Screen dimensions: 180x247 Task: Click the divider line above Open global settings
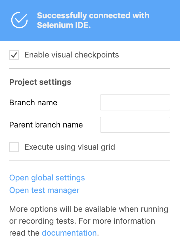coord(90,161)
